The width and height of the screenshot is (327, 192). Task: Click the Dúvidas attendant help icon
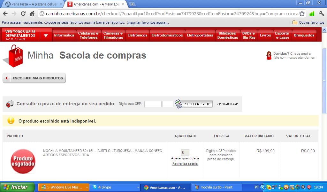click(x=269, y=55)
